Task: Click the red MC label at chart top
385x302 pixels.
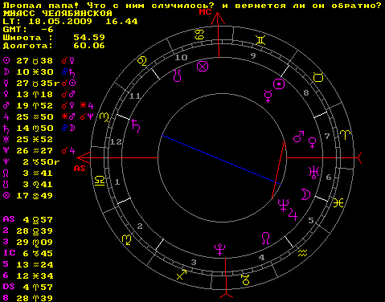Action: [206, 12]
